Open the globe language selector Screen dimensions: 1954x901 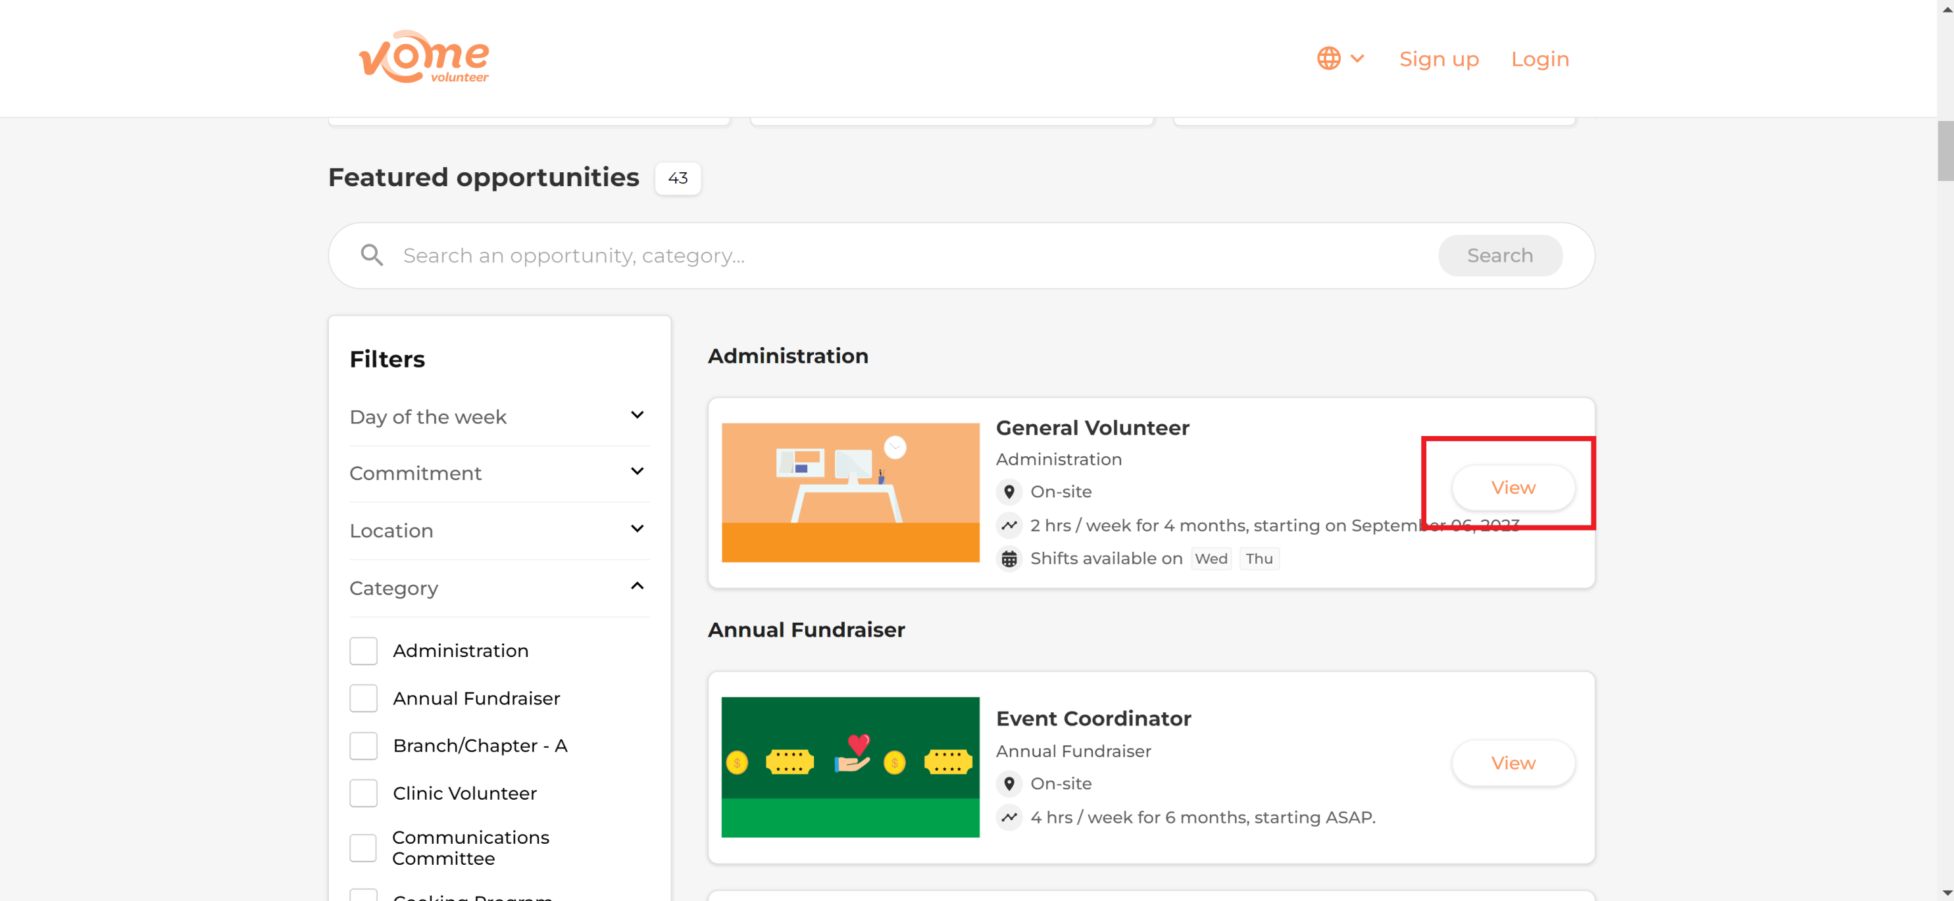[x=1328, y=59]
